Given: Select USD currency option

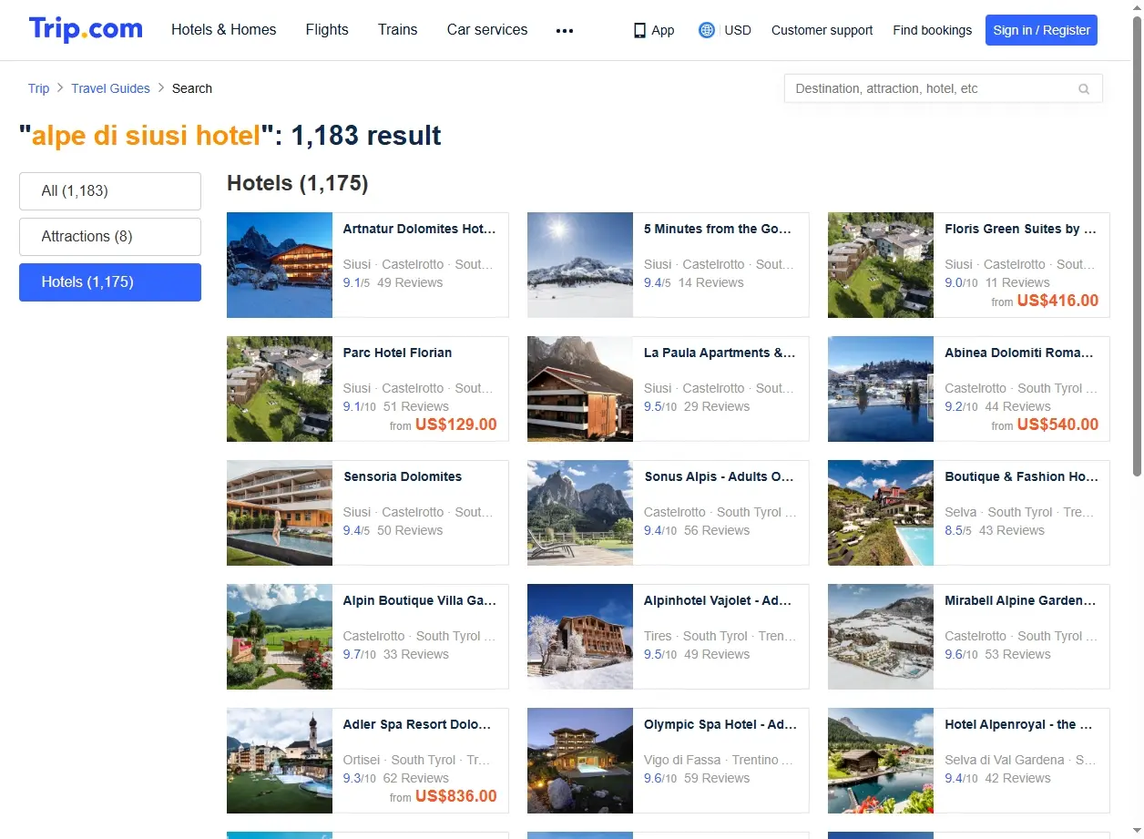Looking at the screenshot, I should pos(738,30).
